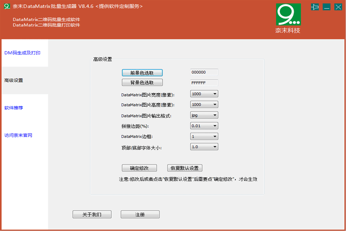The width and height of the screenshot is (346, 231).
Task: Expand the DataMatrix图片高度 dropdown
Action: 204,104
